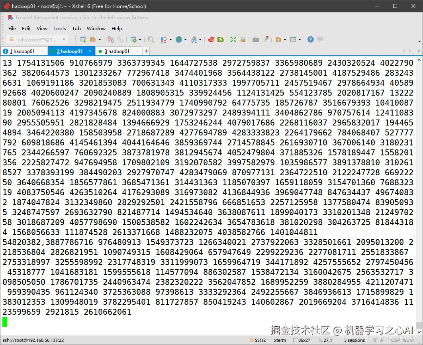Image resolution: width=423 pixels, height=345 pixels.
Task: Click the 86x27 terminal size indicator
Action: tap(302, 340)
